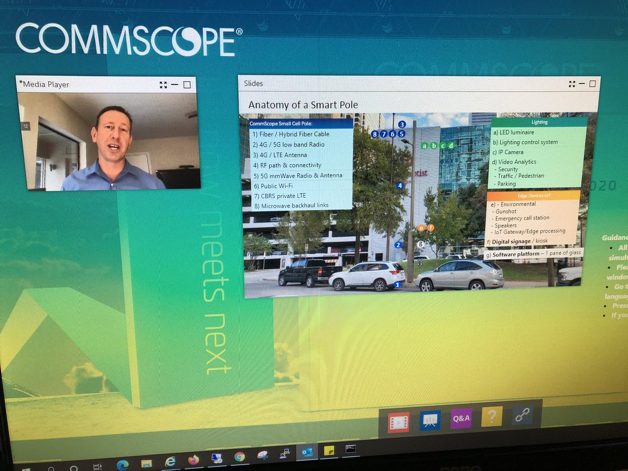The width and height of the screenshot is (628, 471).
Task: Minimize the Slides panel
Action: point(582,84)
